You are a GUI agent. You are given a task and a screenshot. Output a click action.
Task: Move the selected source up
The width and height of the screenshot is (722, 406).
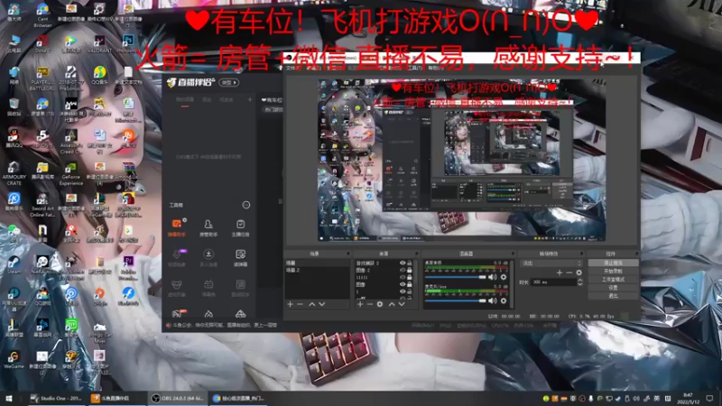[x=392, y=304]
